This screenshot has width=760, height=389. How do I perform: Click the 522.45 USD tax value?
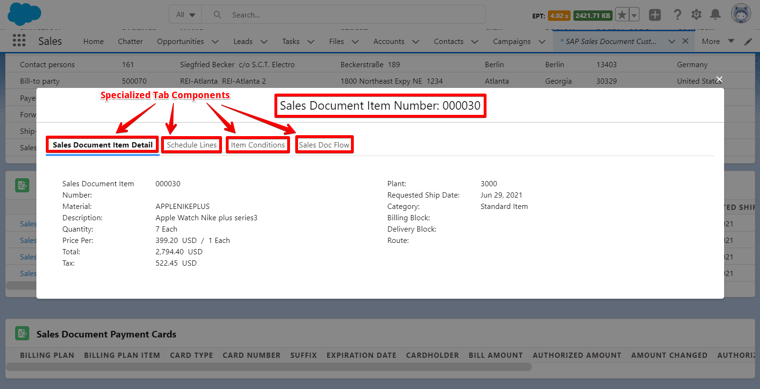[176, 263]
